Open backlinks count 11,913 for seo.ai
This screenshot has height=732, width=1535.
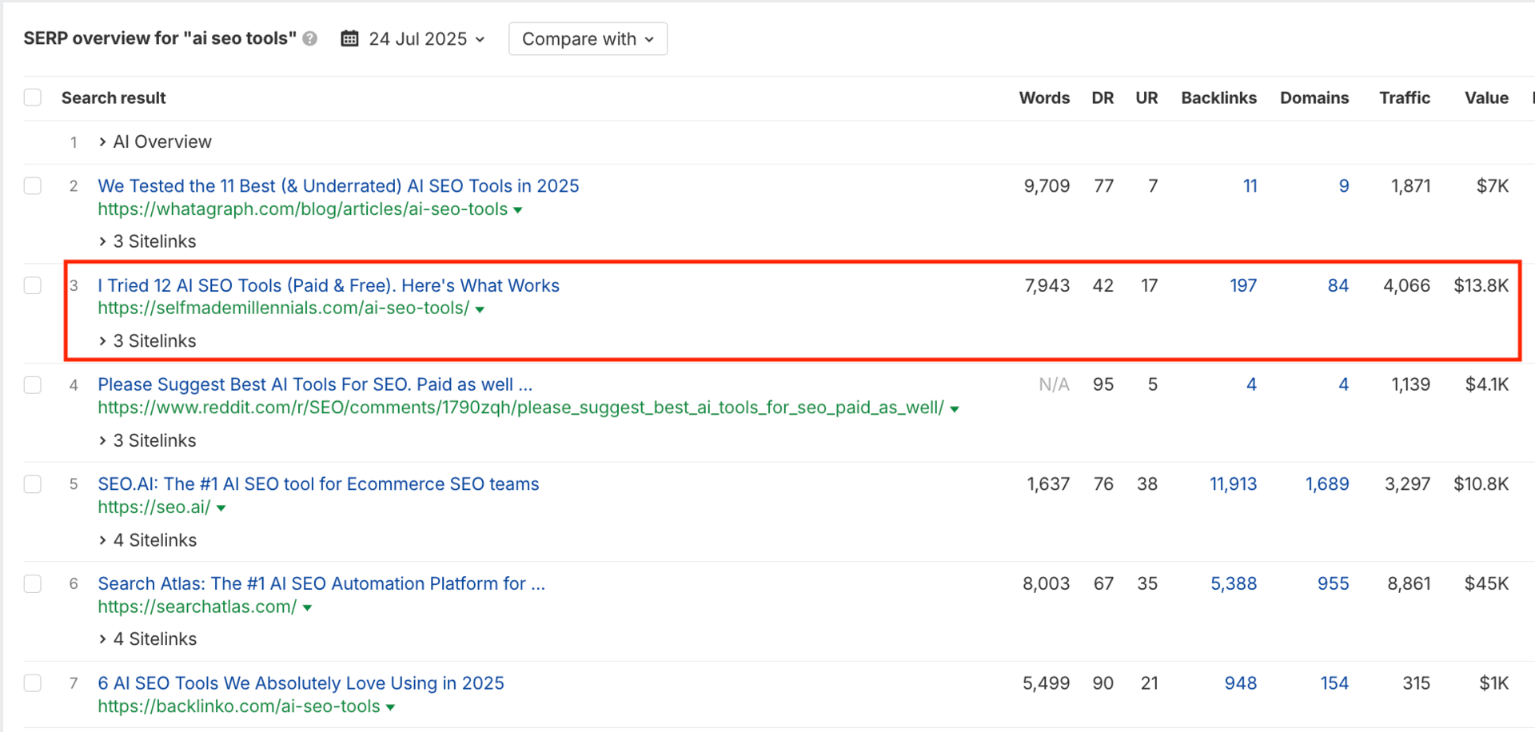(x=1233, y=483)
